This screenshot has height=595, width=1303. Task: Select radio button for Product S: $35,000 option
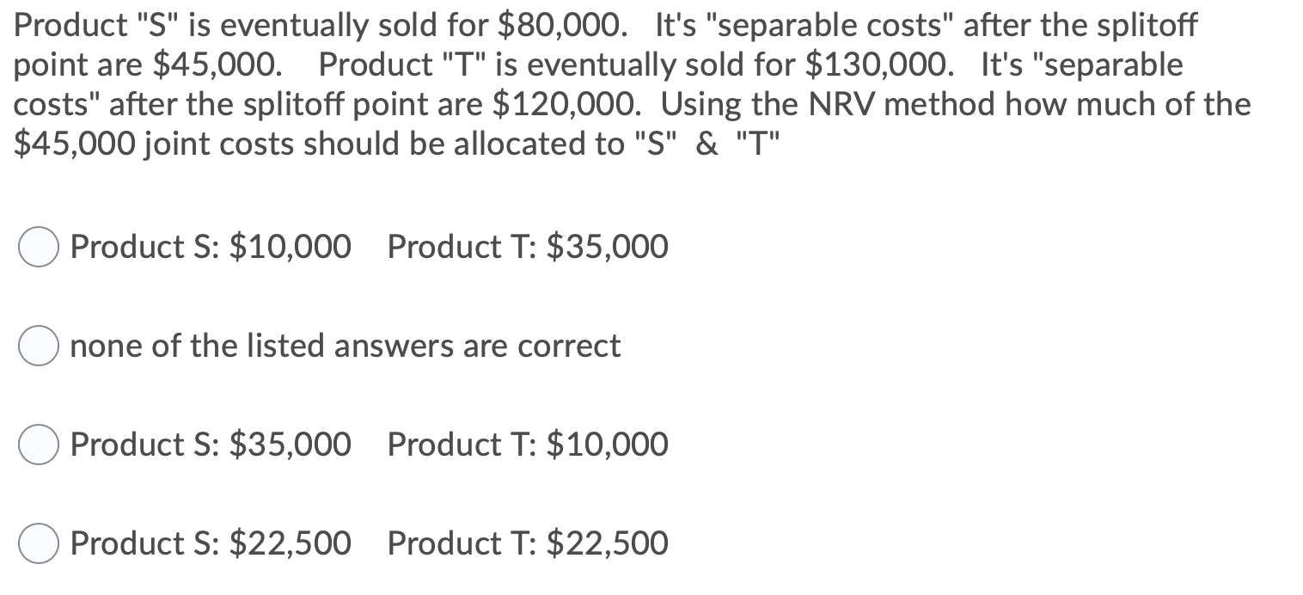(x=38, y=445)
